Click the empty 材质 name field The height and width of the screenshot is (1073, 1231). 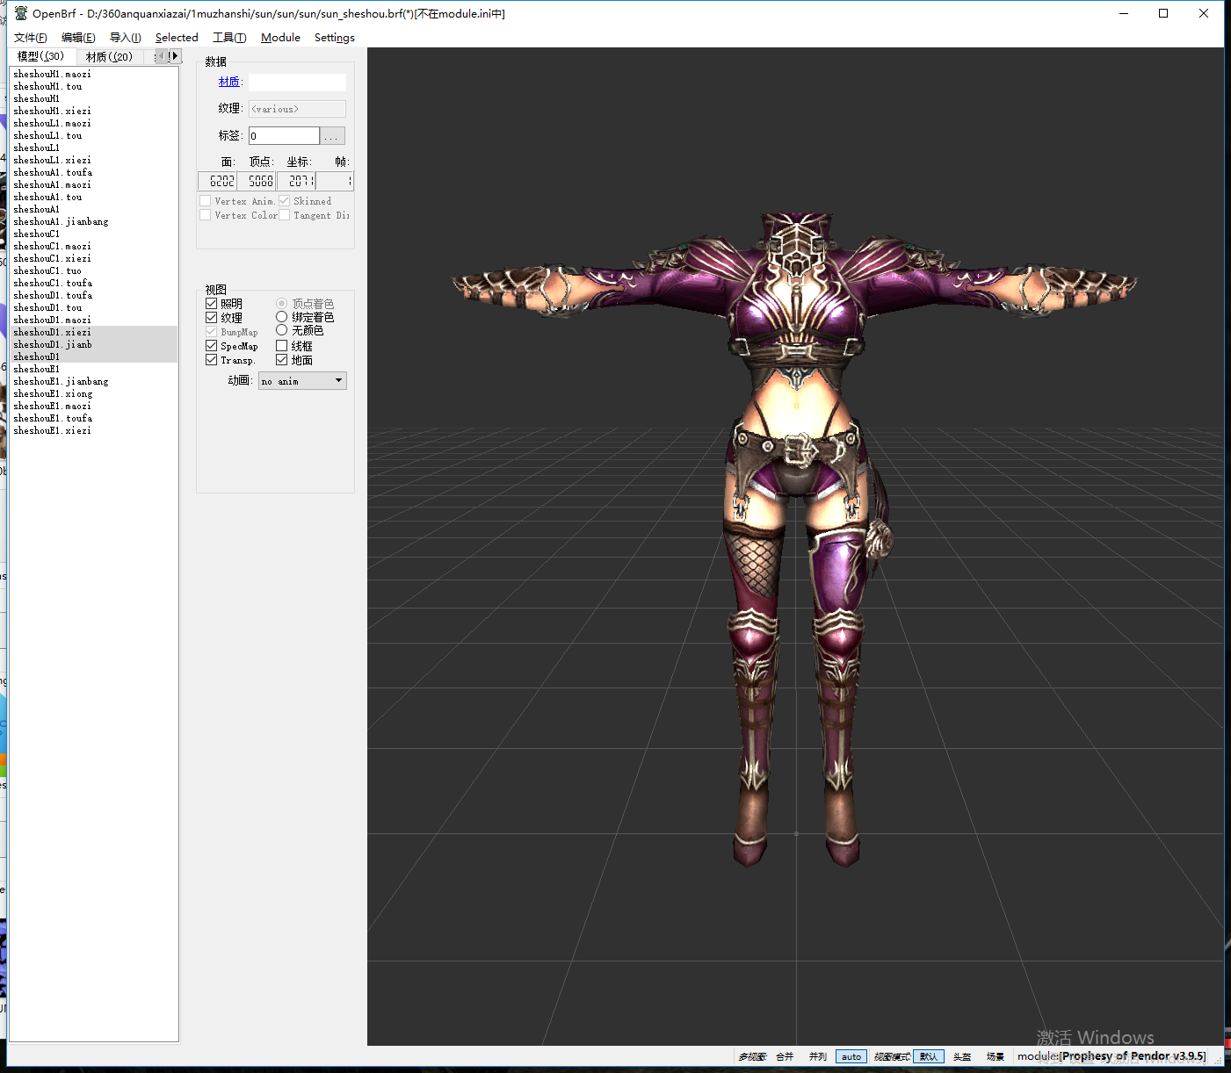(x=297, y=83)
